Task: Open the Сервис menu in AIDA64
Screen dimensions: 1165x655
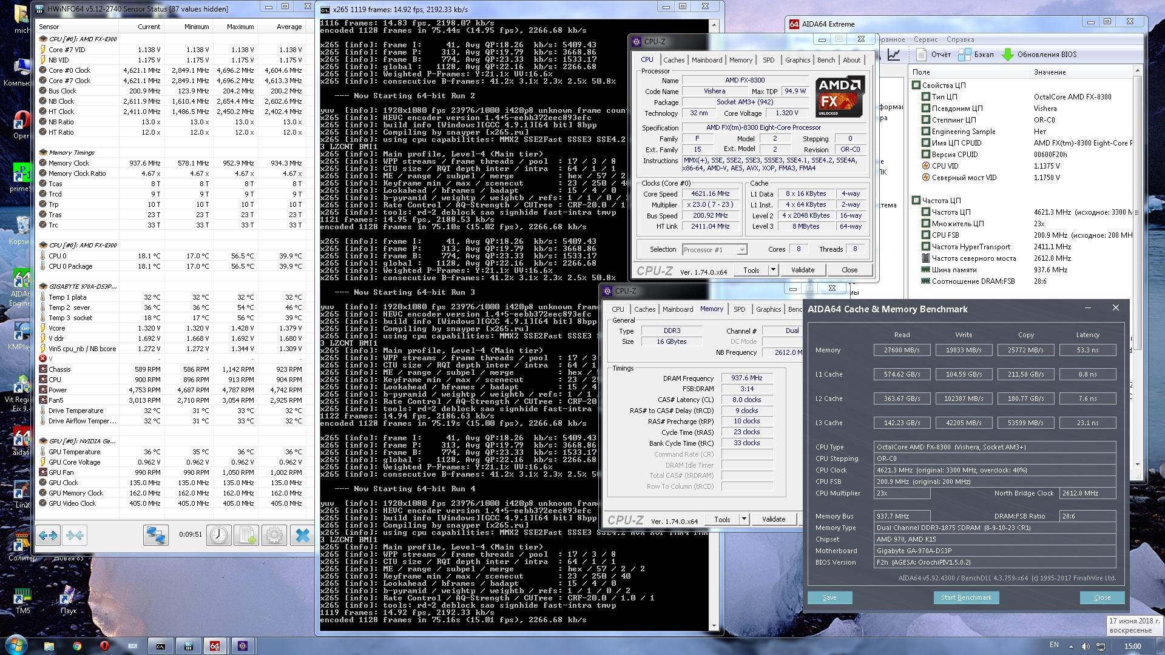Action: coord(925,39)
